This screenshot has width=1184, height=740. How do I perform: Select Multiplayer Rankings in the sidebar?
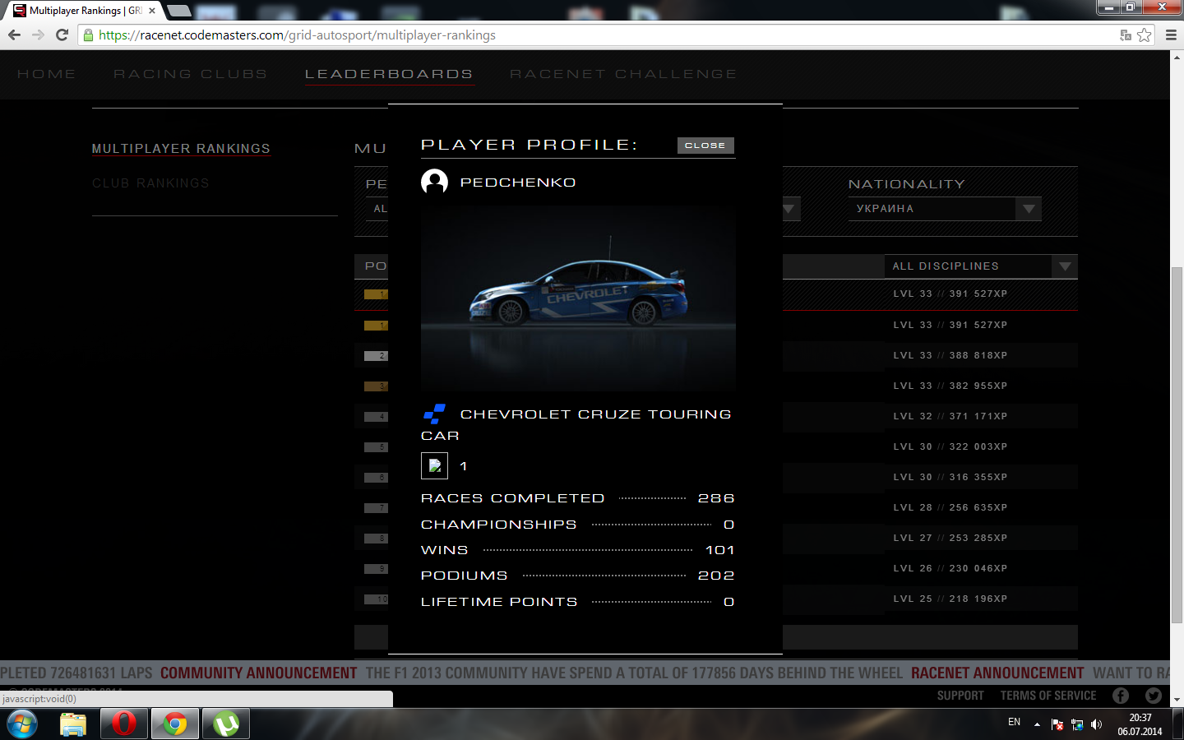181,149
